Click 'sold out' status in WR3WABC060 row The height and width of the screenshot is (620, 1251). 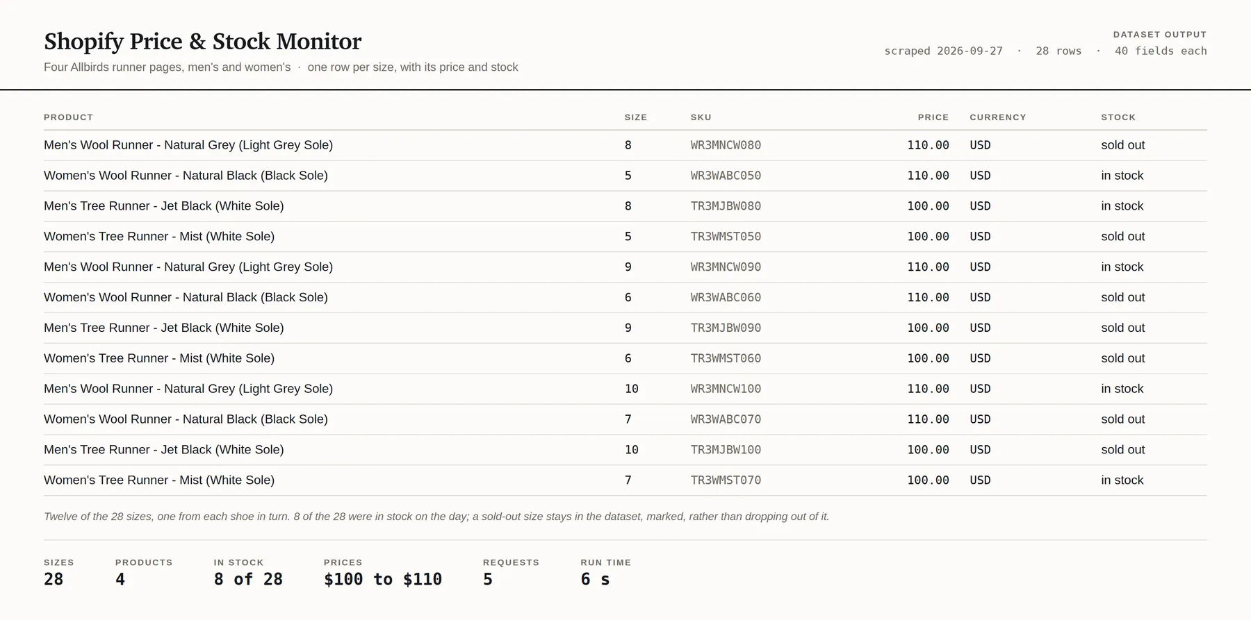(x=1122, y=297)
